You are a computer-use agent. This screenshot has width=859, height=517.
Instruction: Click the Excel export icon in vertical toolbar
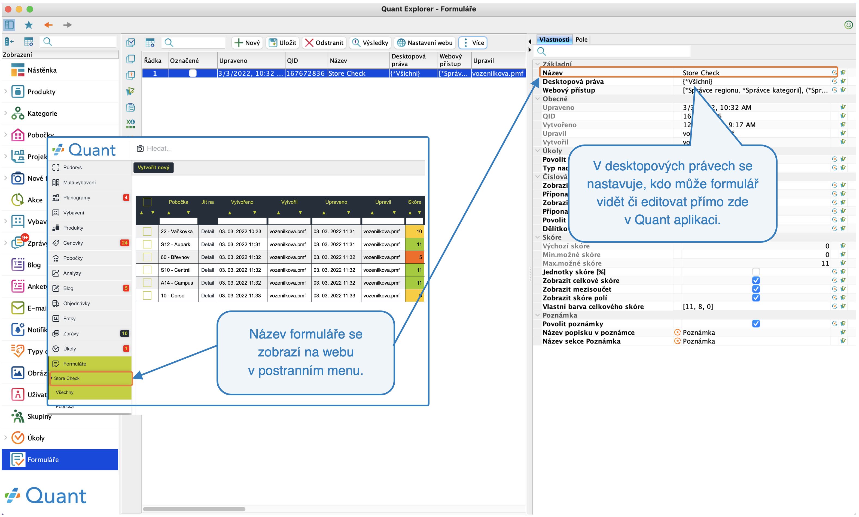coord(131,124)
